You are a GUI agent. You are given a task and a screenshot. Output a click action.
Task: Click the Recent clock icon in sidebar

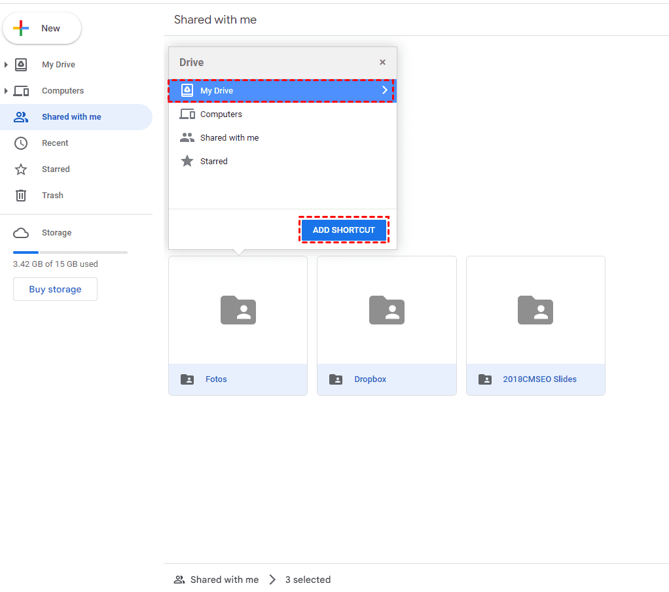(x=21, y=143)
